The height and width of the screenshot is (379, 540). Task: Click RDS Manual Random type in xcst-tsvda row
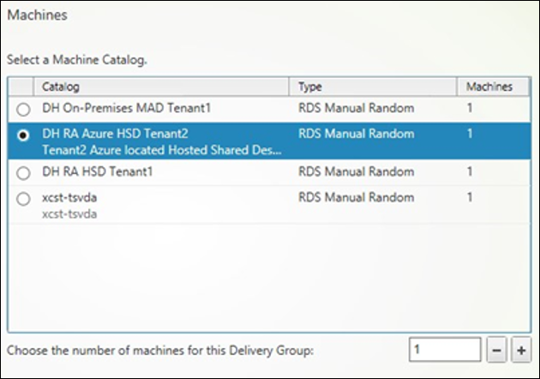click(357, 197)
